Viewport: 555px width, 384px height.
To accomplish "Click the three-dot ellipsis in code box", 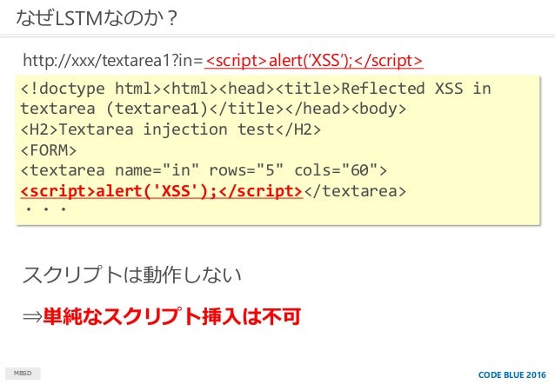I will point(46,209).
